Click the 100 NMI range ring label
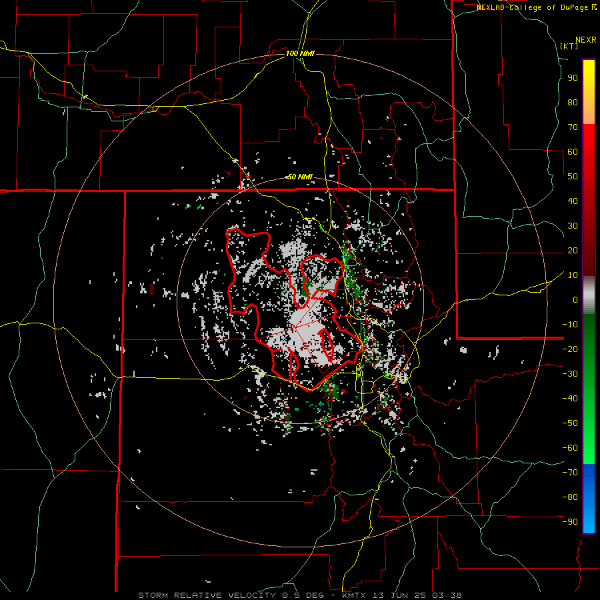This screenshot has width=600, height=600. coord(300,53)
